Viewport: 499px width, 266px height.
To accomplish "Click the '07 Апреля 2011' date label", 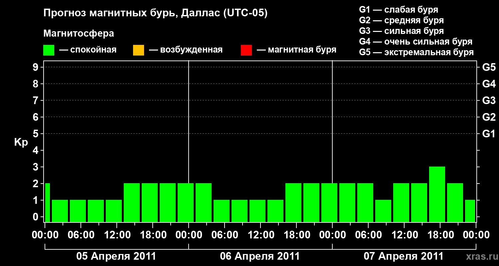I will (x=404, y=256).
